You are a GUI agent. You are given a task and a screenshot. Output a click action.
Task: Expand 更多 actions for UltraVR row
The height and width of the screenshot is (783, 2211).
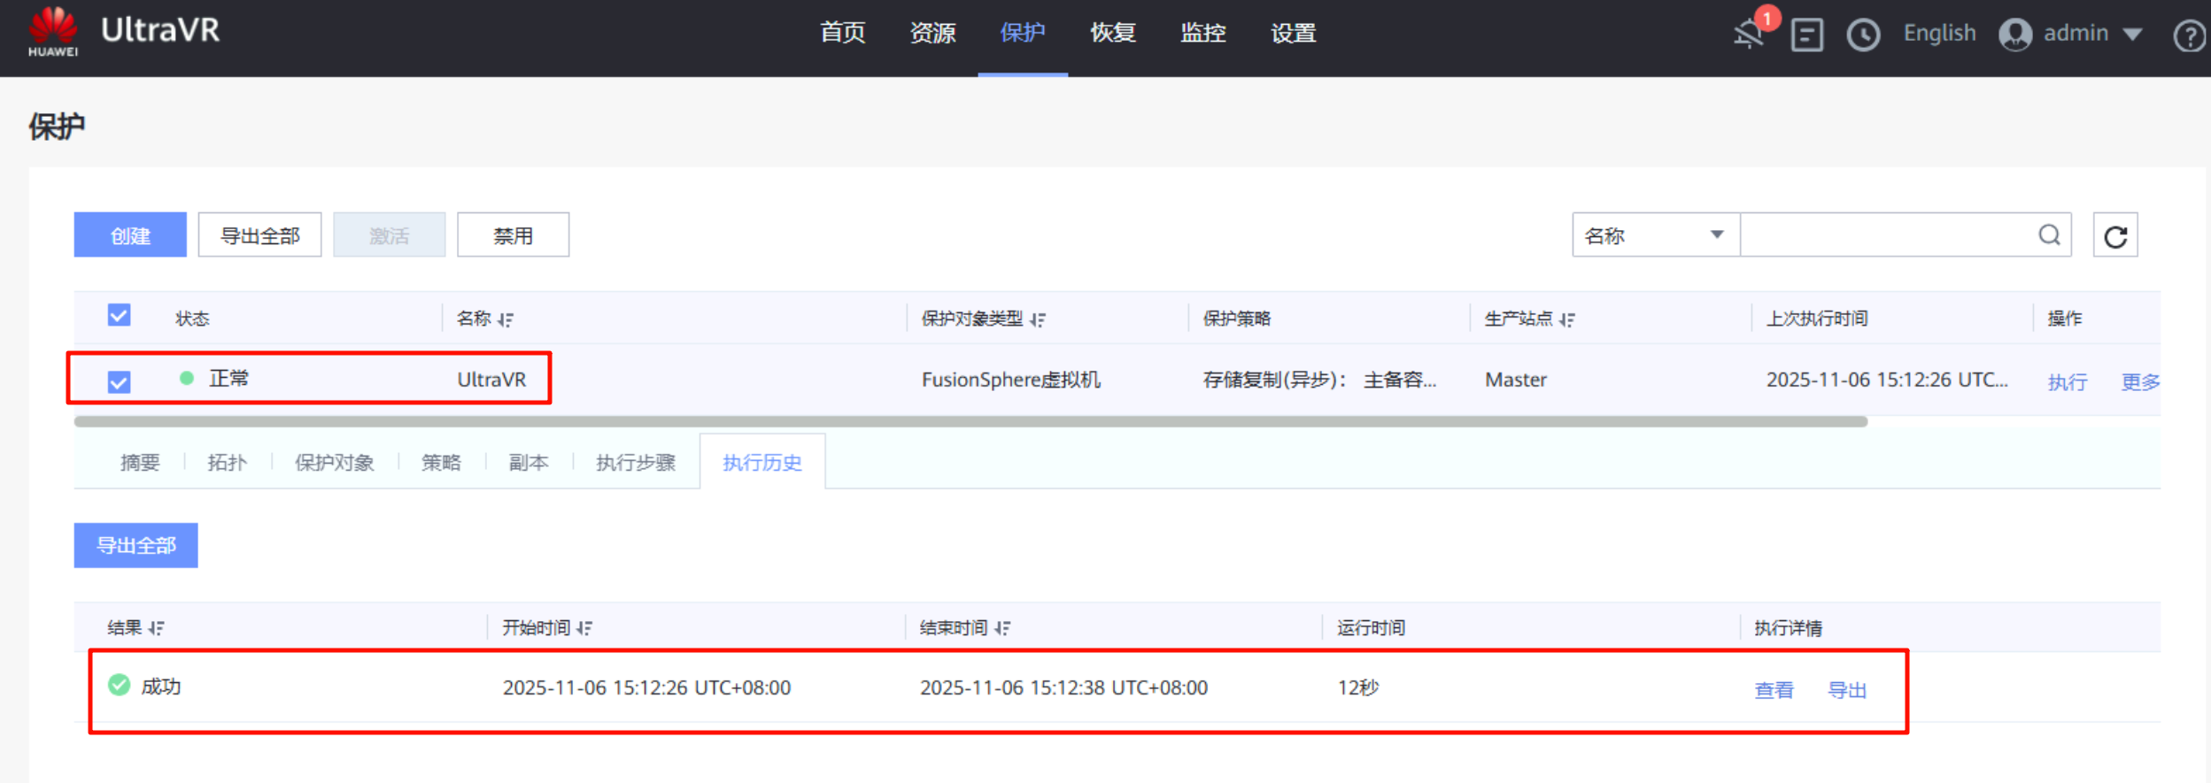(x=2139, y=381)
